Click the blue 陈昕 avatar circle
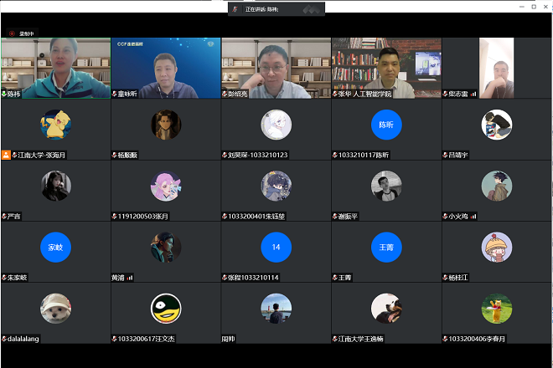Image resolution: width=553 pixels, height=368 pixels. (386, 125)
